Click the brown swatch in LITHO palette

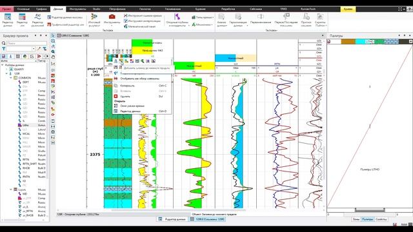pyautogui.click(x=348, y=41)
